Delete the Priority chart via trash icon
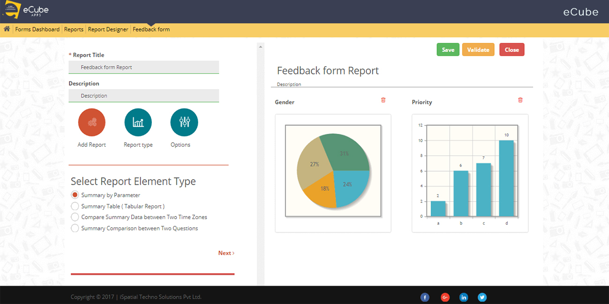609x304 pixels. tap(520, 100)
